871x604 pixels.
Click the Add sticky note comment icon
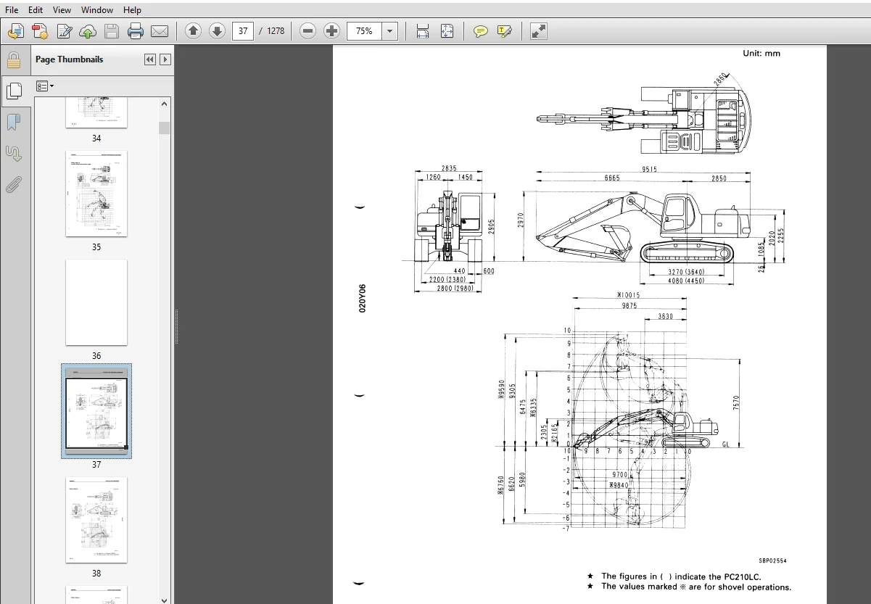point(481,31)
